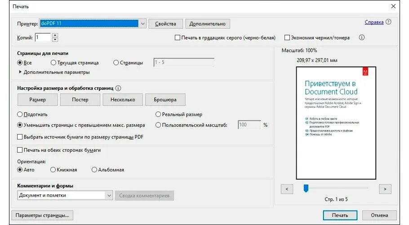
Task: Click the Дополнительно button
Action: [207, 24]
